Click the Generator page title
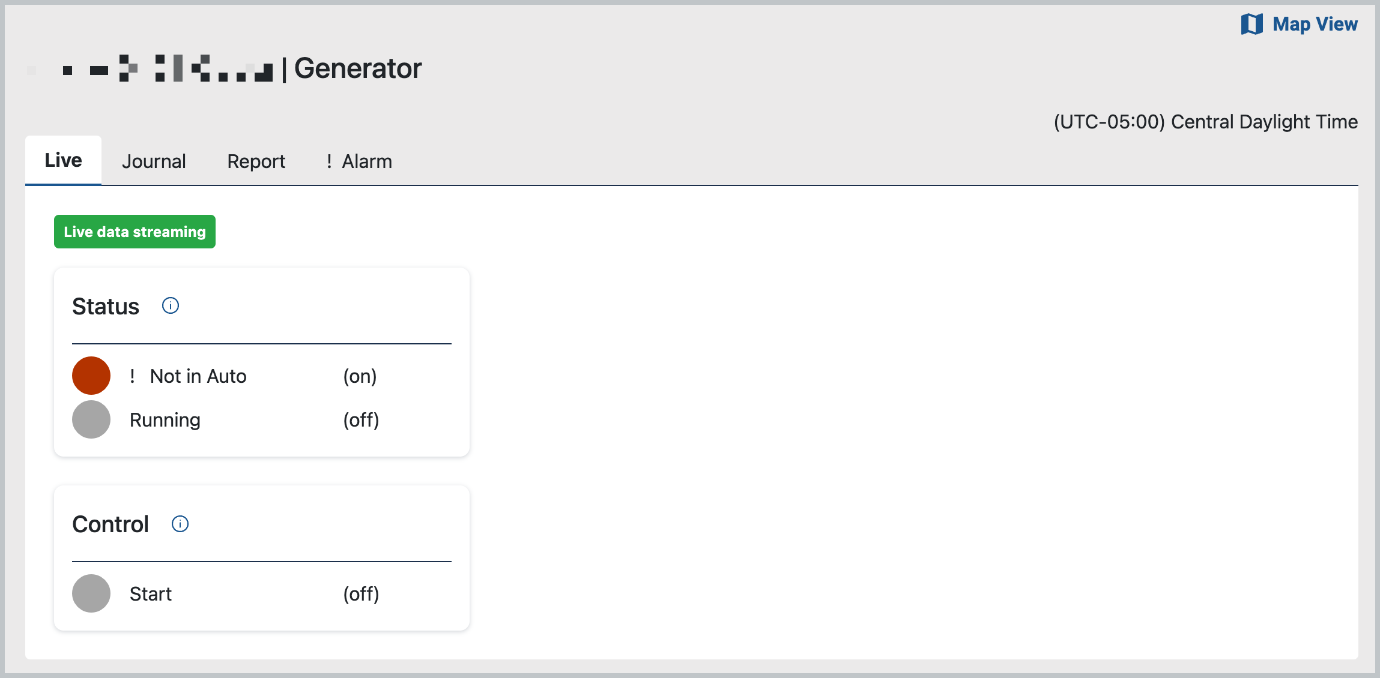 358,68
